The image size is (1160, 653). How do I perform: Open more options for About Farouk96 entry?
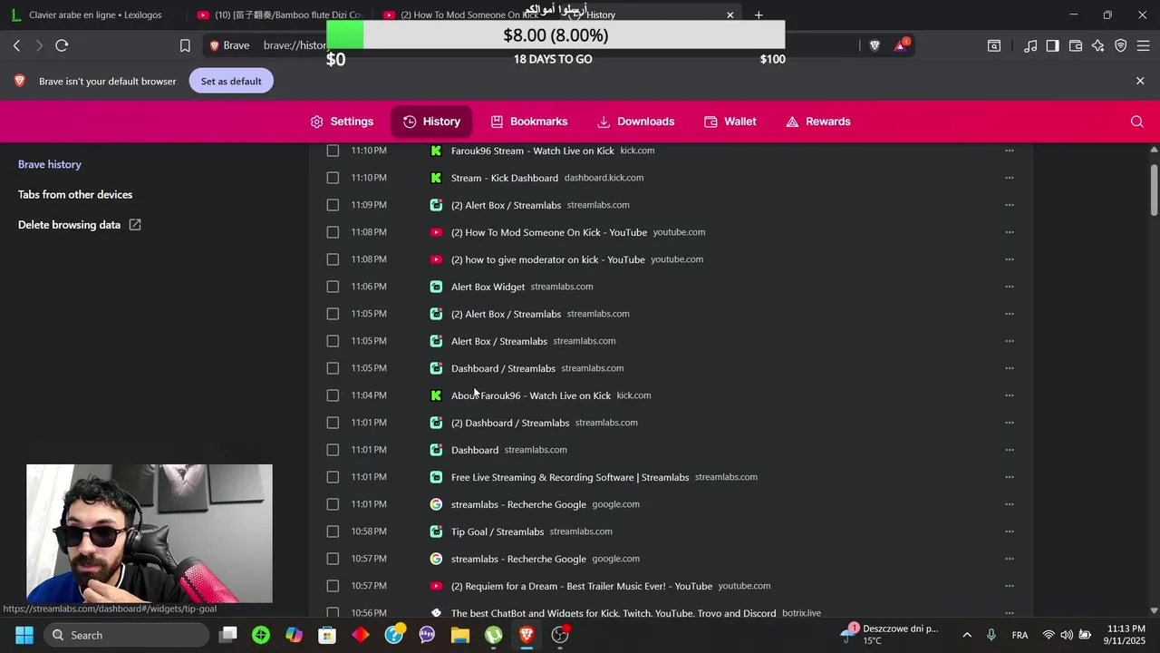1009,395
